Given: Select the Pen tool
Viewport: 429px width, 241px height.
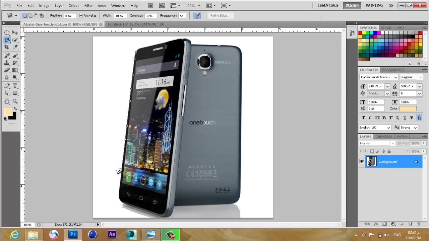Looking at the screenshot, I should point(7,86).
